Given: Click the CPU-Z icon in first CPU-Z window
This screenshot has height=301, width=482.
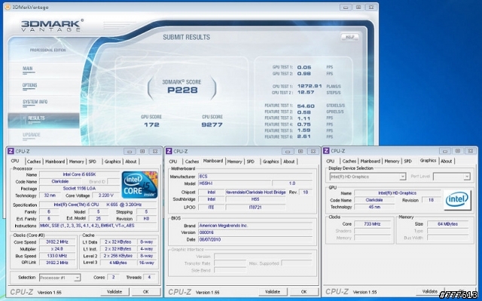Looking at the screenshot, I should pos(11,151).
